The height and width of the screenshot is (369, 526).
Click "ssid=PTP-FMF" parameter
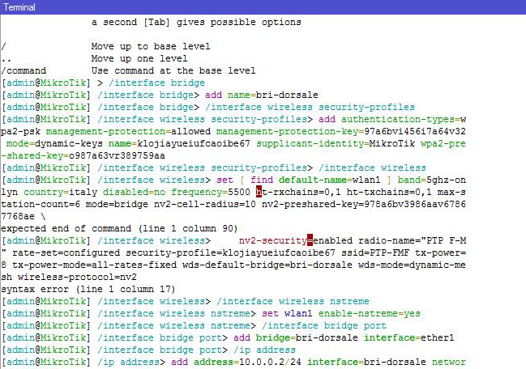click(x=375, y=252)
